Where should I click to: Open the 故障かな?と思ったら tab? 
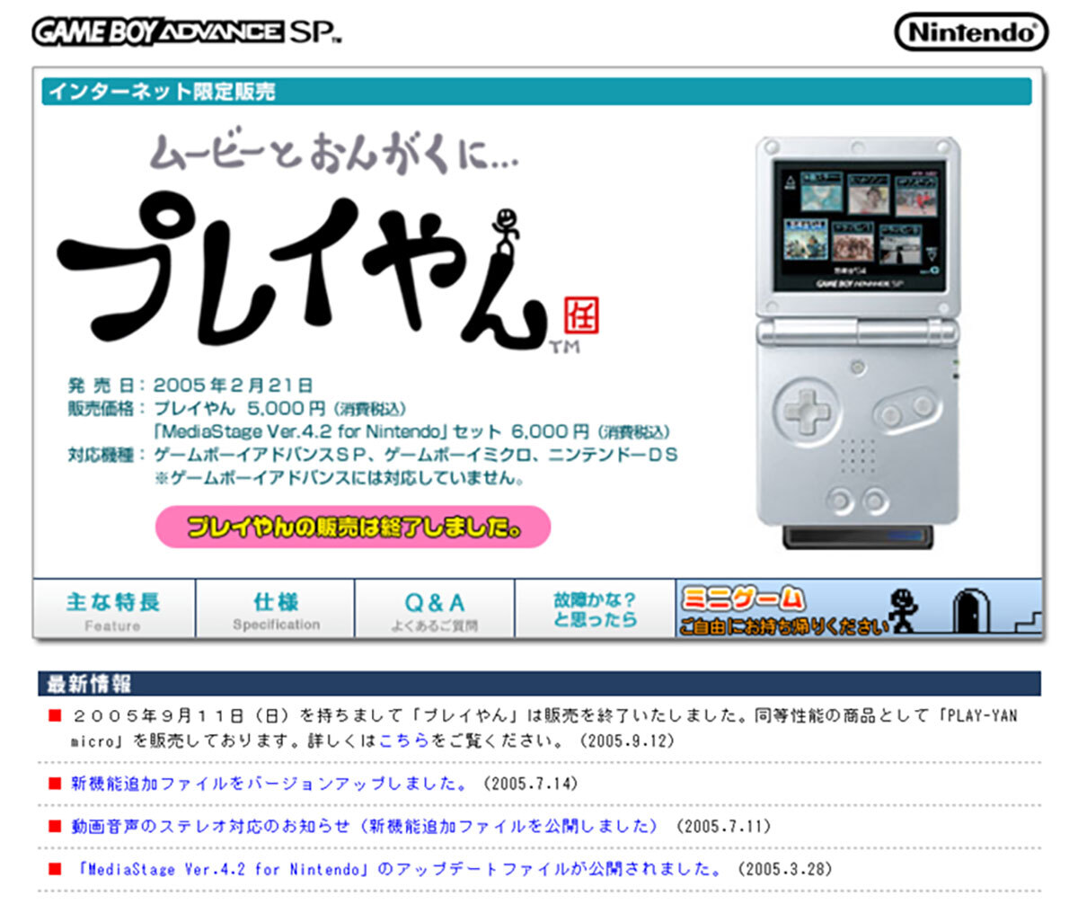(595, 609)
